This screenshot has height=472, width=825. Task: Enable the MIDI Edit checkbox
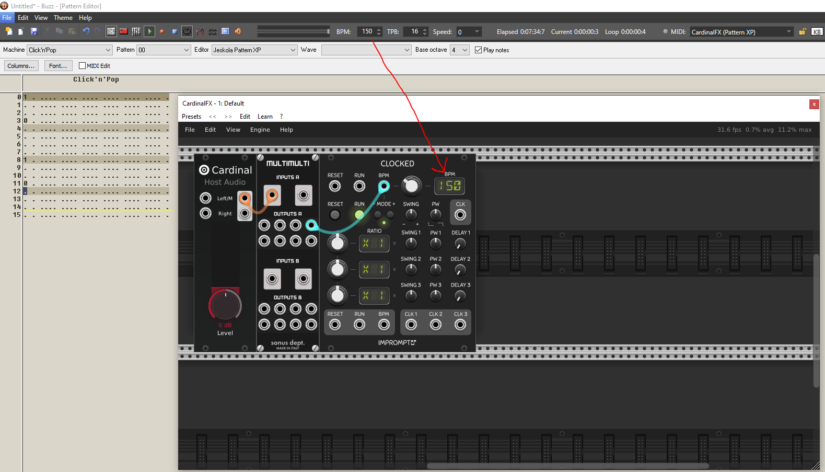[x=82, y=66]
